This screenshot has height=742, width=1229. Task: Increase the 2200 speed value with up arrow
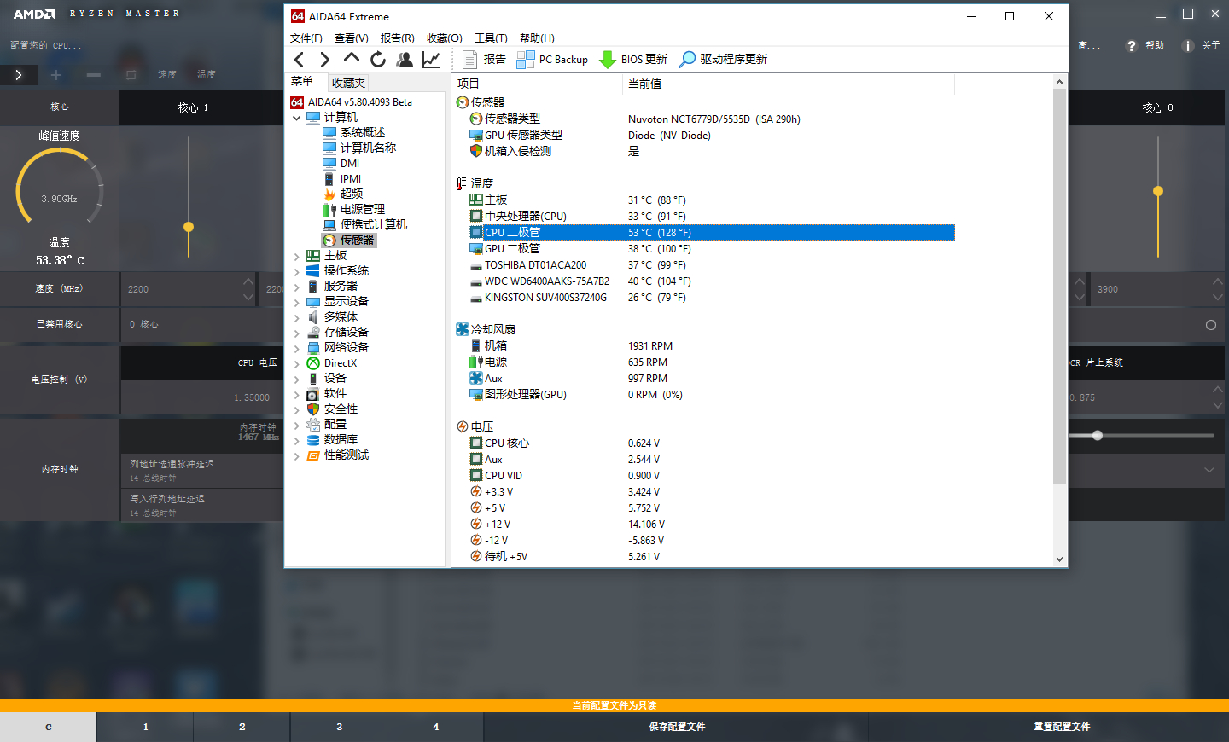(x=248, y=281)
